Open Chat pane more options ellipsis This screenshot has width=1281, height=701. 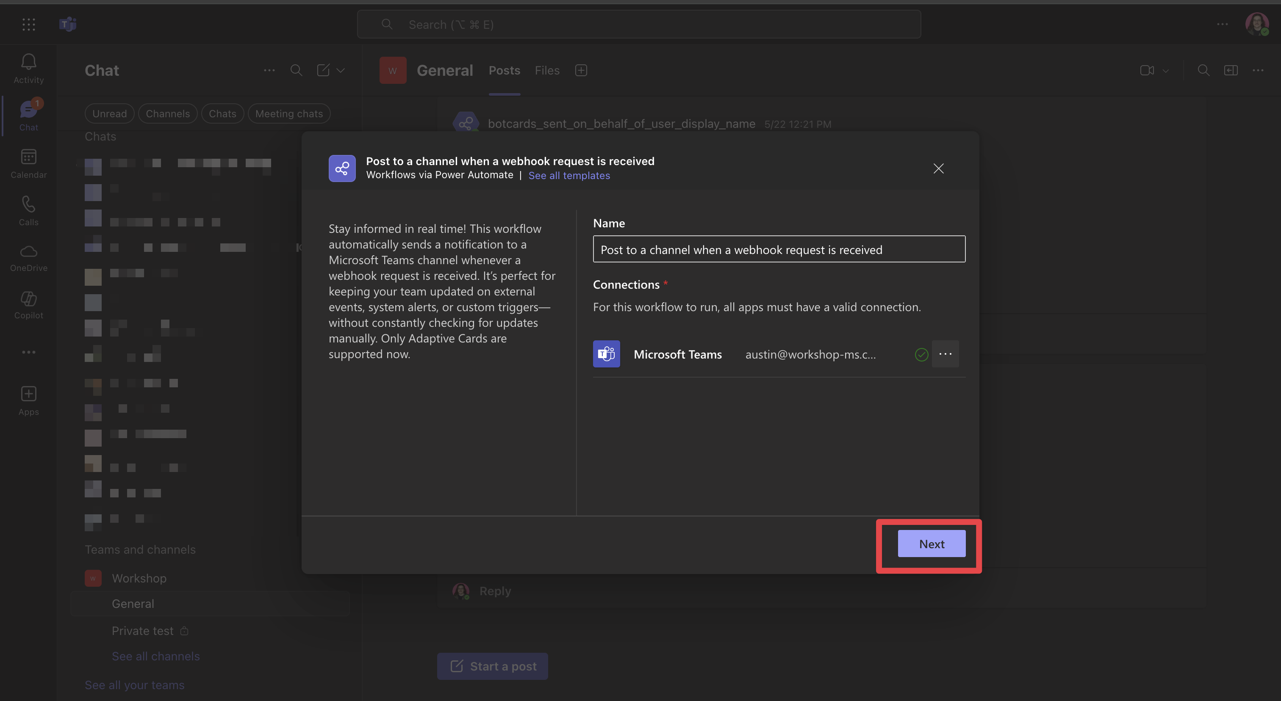click(x=269, y=70)
